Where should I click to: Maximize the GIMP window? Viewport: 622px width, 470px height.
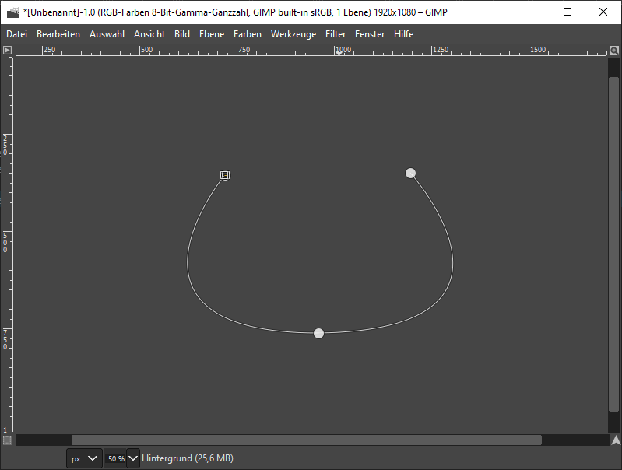pyautogui.click(x=568, y=12)
